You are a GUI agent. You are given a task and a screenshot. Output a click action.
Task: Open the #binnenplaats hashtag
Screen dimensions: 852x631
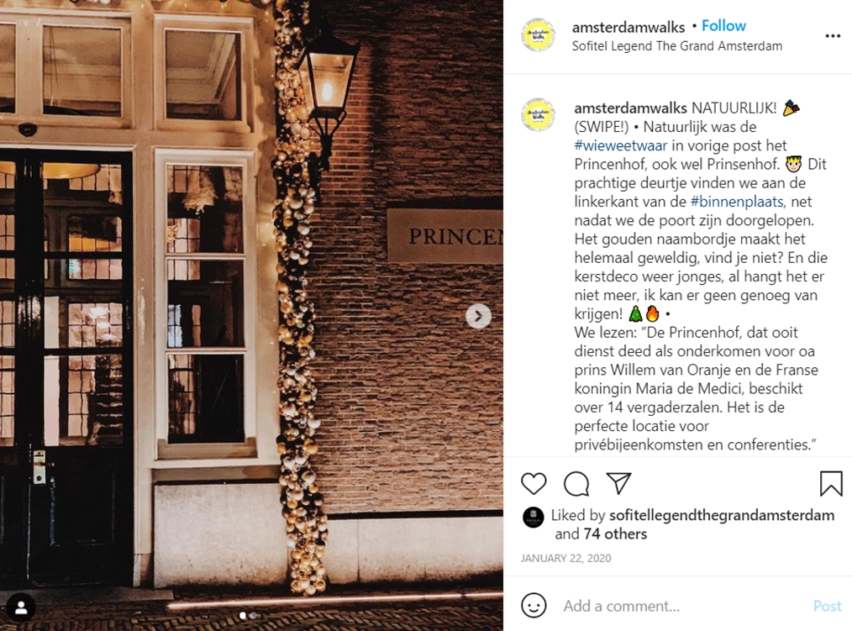(x=737, y=202)
